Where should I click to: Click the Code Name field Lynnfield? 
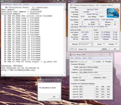point(86,12)
